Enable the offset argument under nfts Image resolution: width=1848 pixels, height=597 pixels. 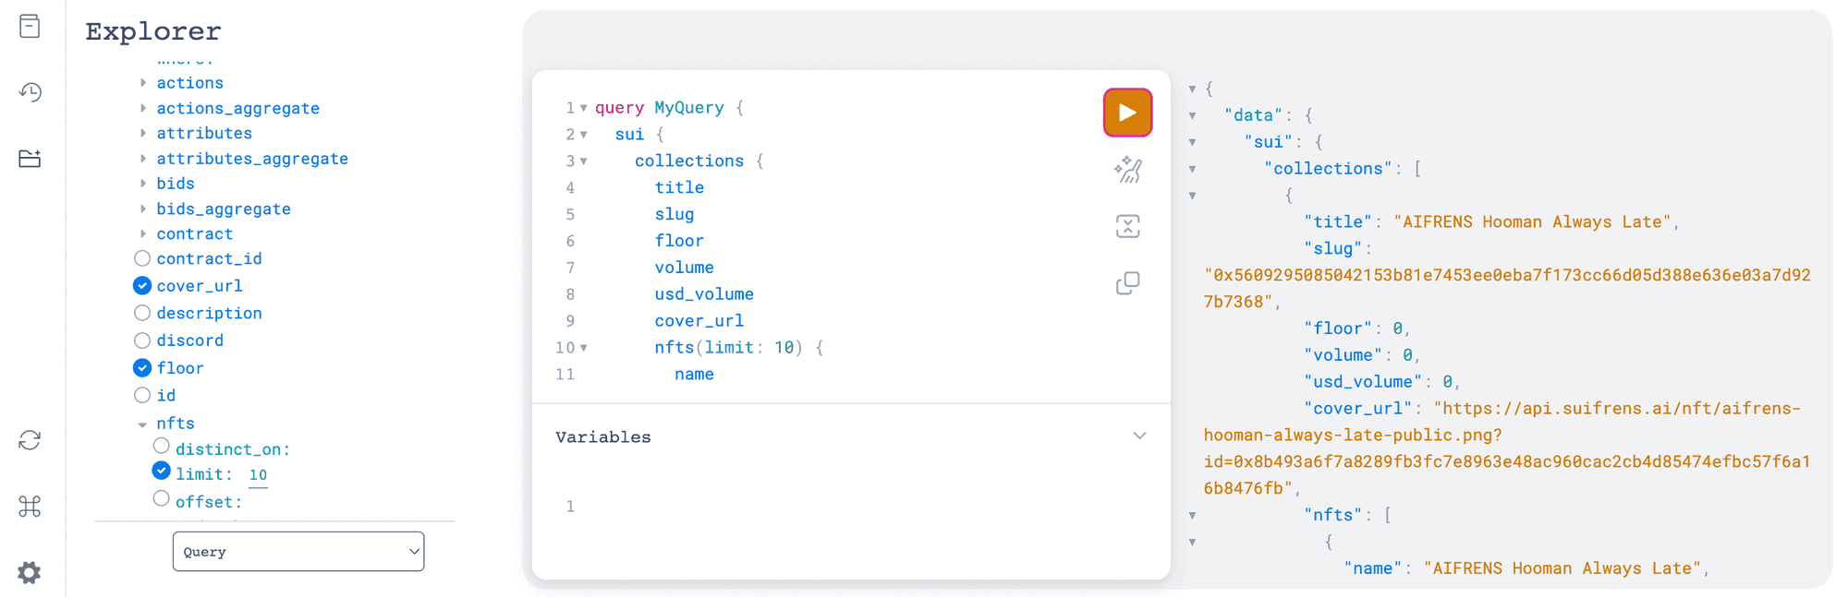pos(162,499)
